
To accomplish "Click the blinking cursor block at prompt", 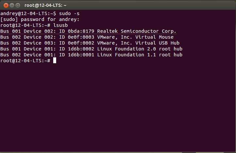I will click(55, 61).
